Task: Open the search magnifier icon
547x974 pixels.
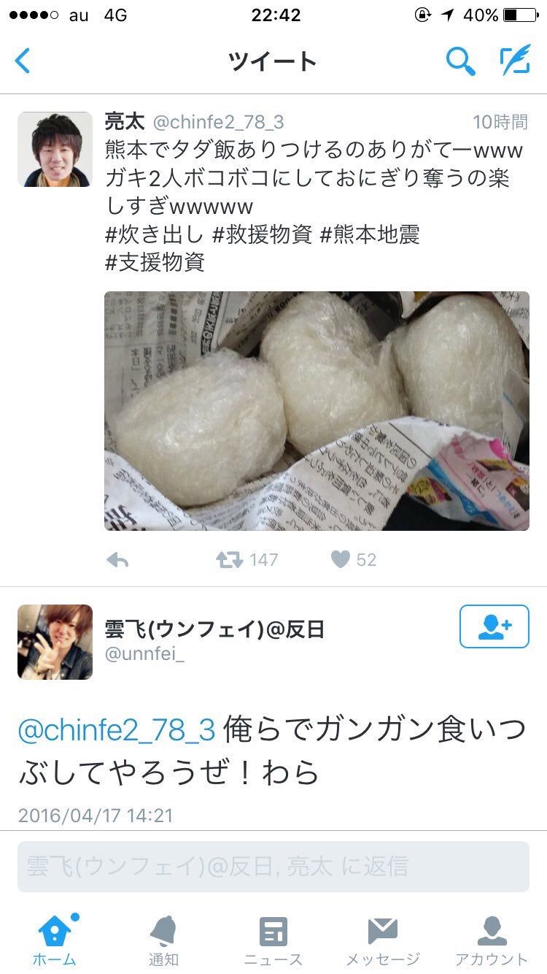Action: tap(460, 62)
